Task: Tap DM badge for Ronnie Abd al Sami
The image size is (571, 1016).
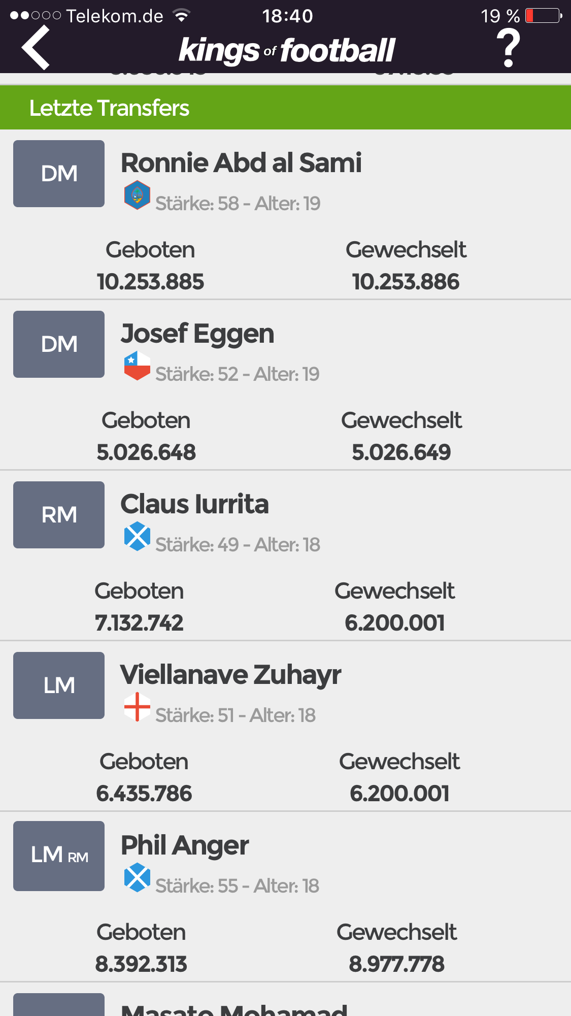Action: tap(59, 174)
